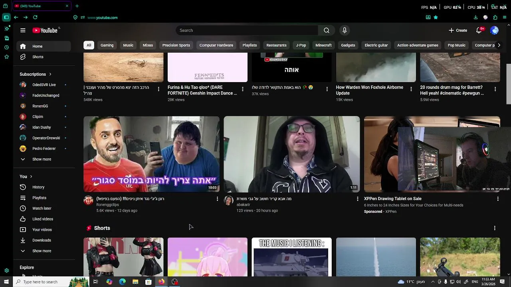Screen dimensions: 511x287
Task: Click the browser address bar URL
Action: tap(103, 18)
